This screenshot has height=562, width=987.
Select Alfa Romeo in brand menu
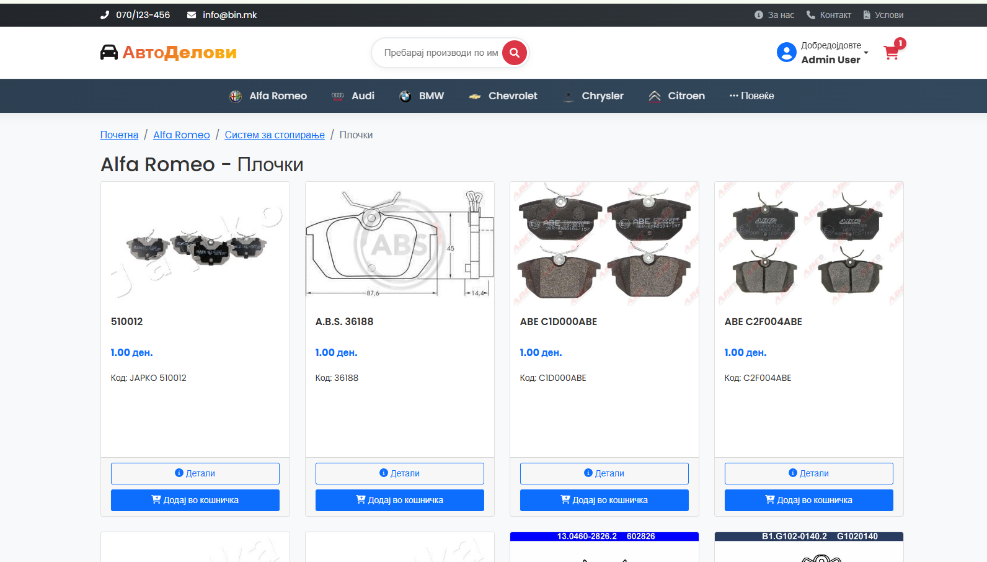tap(268, 96)
